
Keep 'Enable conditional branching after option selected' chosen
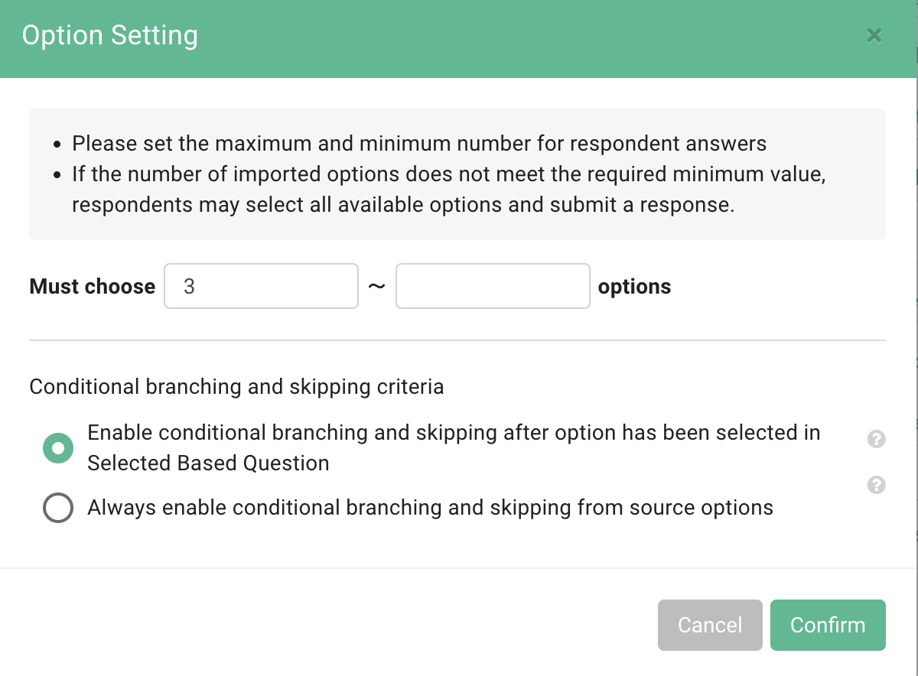point(58,448)
